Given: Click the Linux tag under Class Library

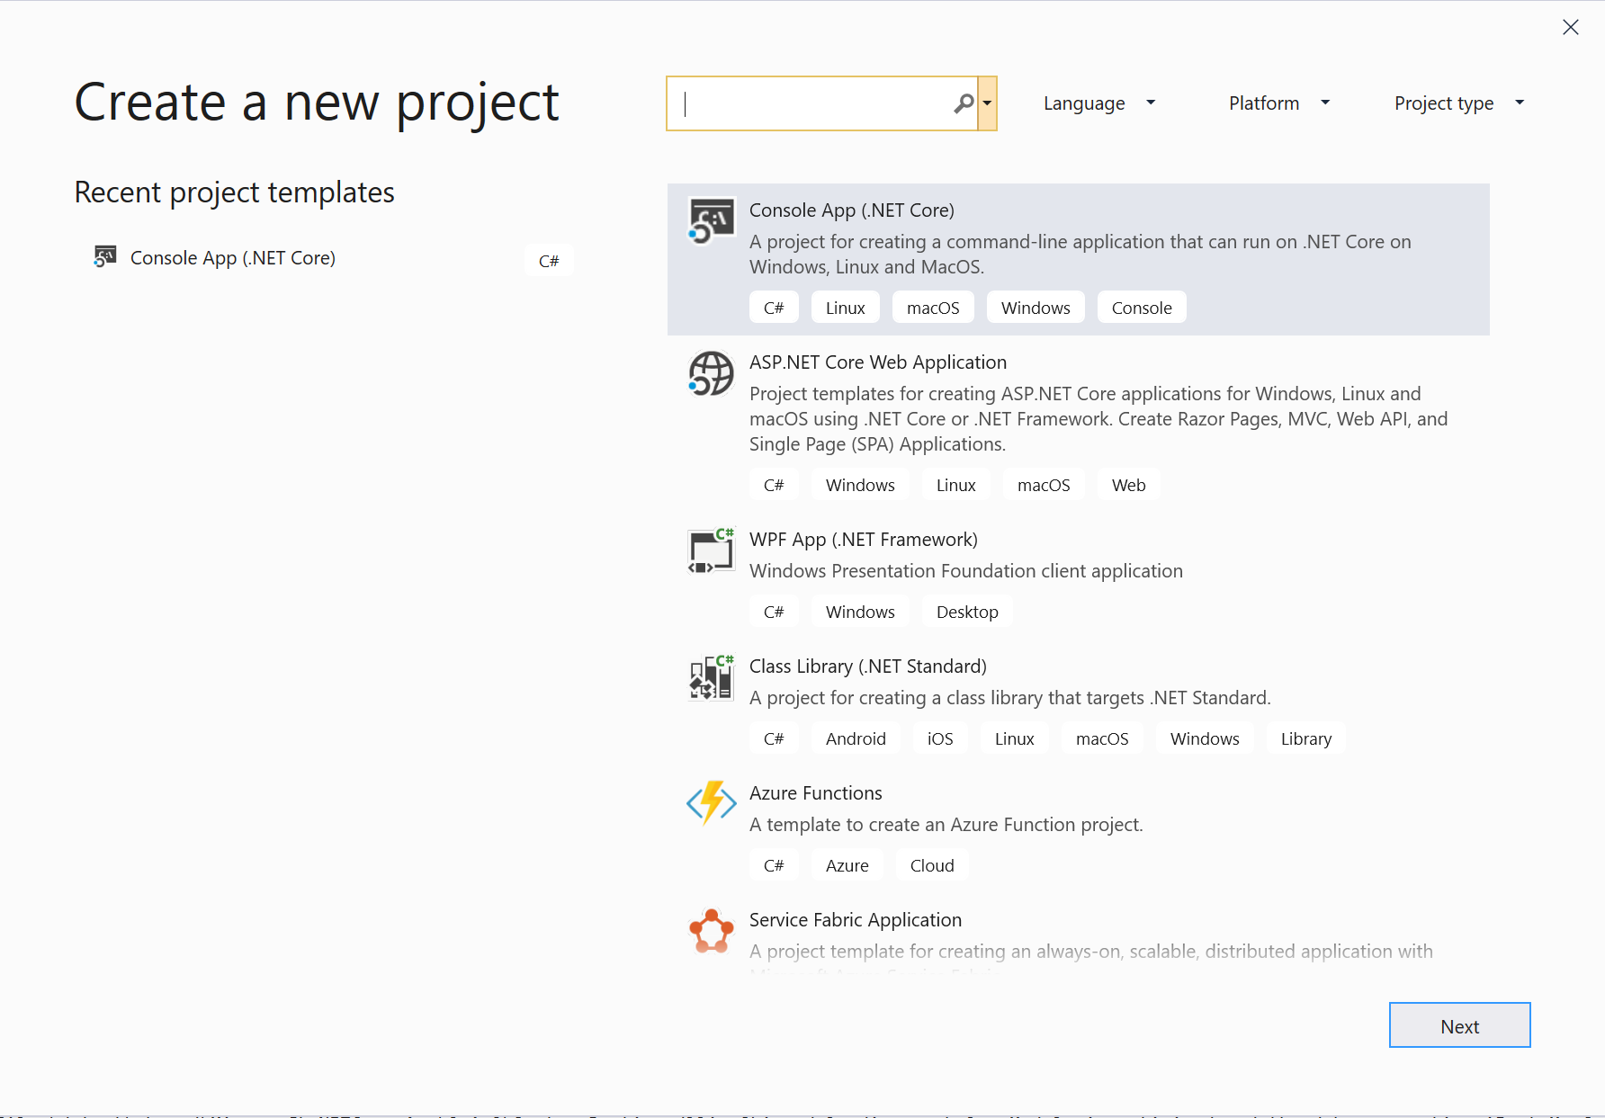Looking at the screenshot, I should point(1015,738).
